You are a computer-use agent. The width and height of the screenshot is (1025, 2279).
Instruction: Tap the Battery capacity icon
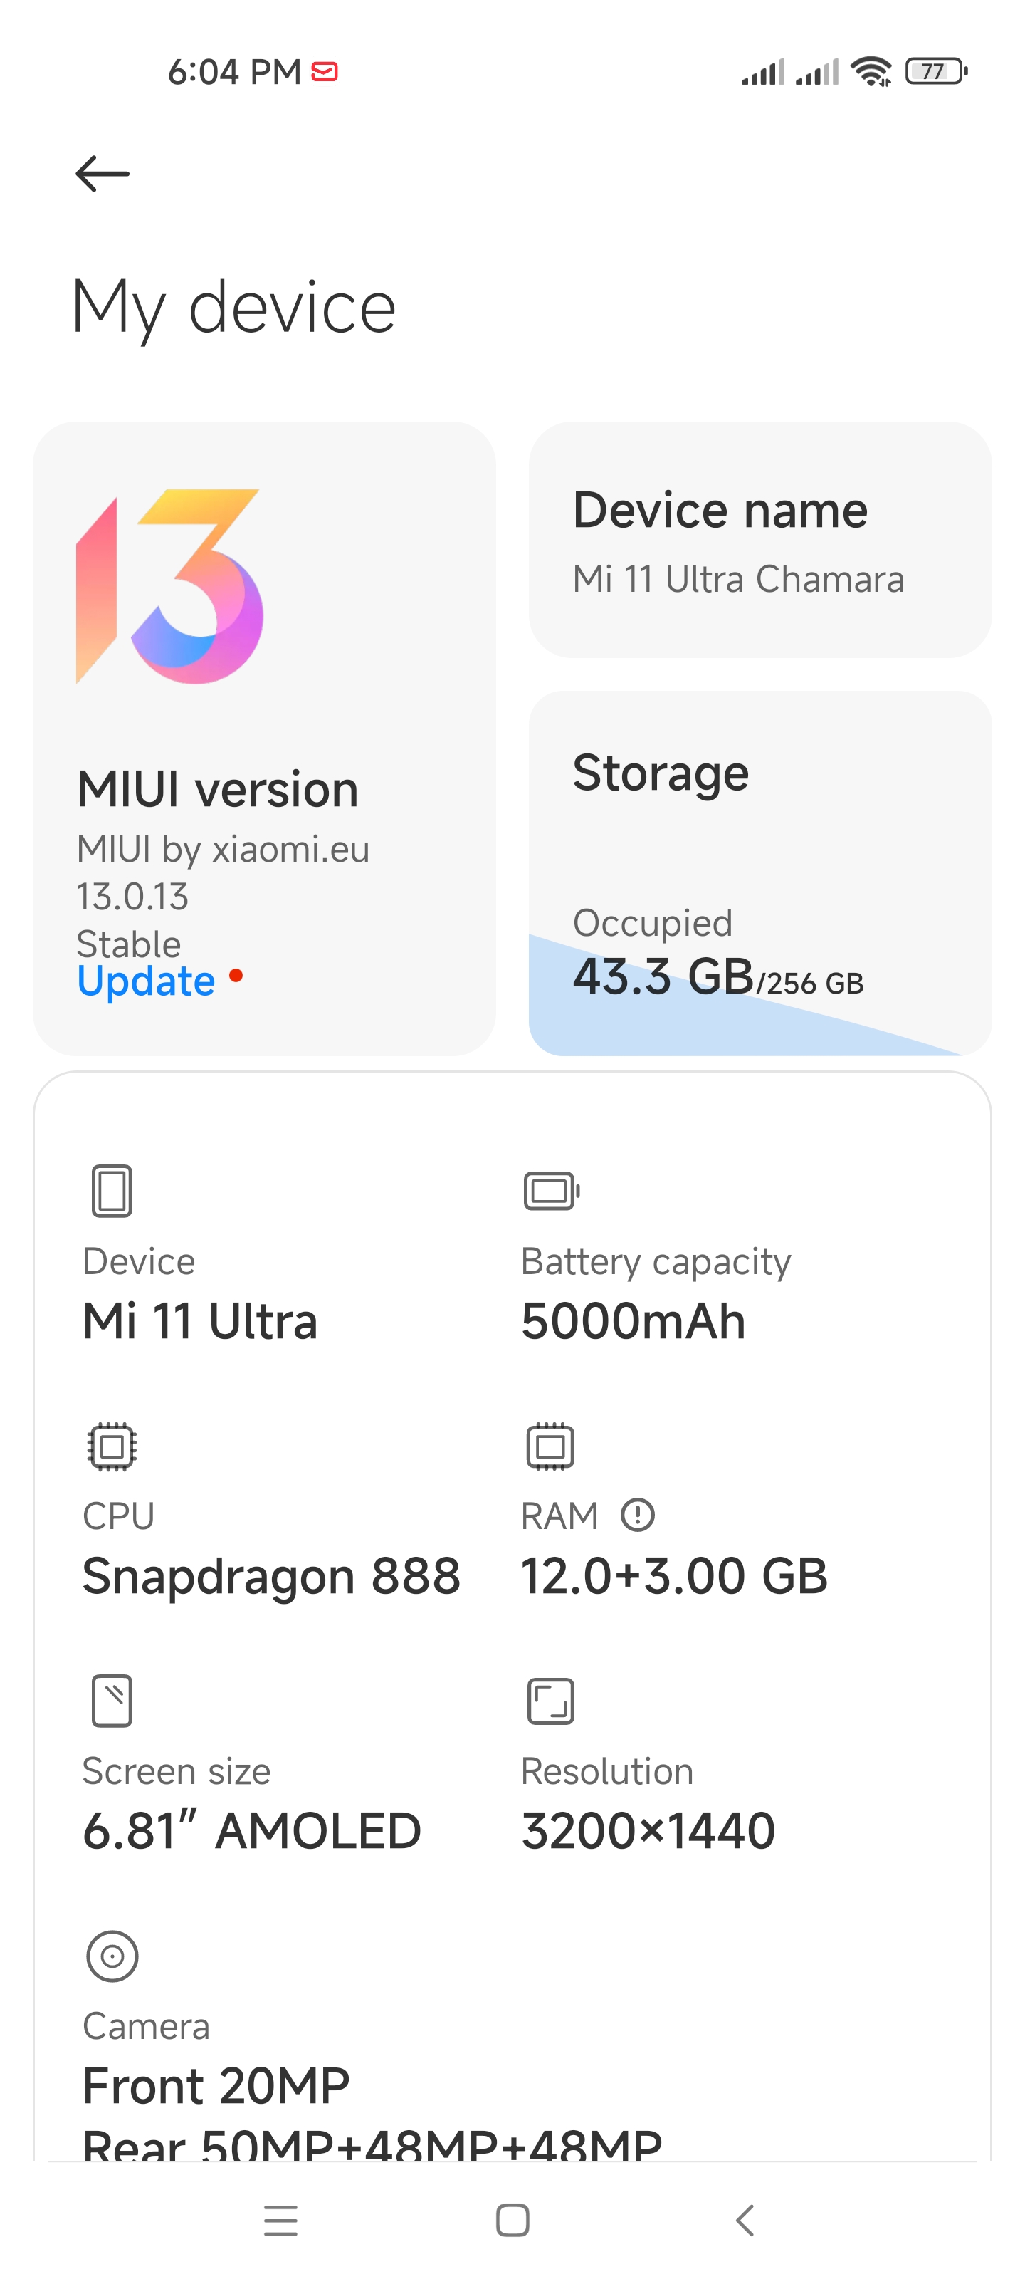(x=552, y=1191)
